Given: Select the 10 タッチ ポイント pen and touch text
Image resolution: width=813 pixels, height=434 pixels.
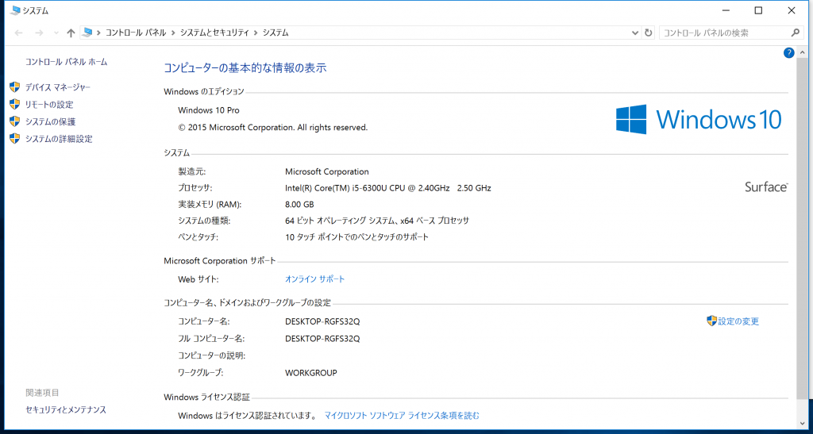Looking at the screenshot, I should click(357, 237).
